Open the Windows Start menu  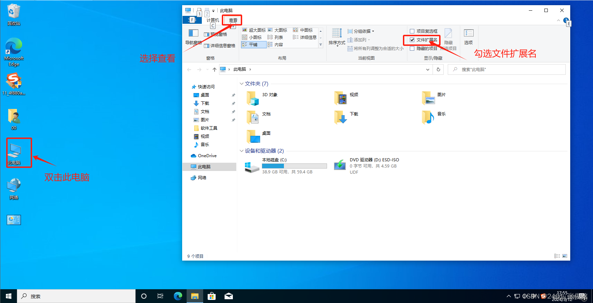tap(9, 296)
